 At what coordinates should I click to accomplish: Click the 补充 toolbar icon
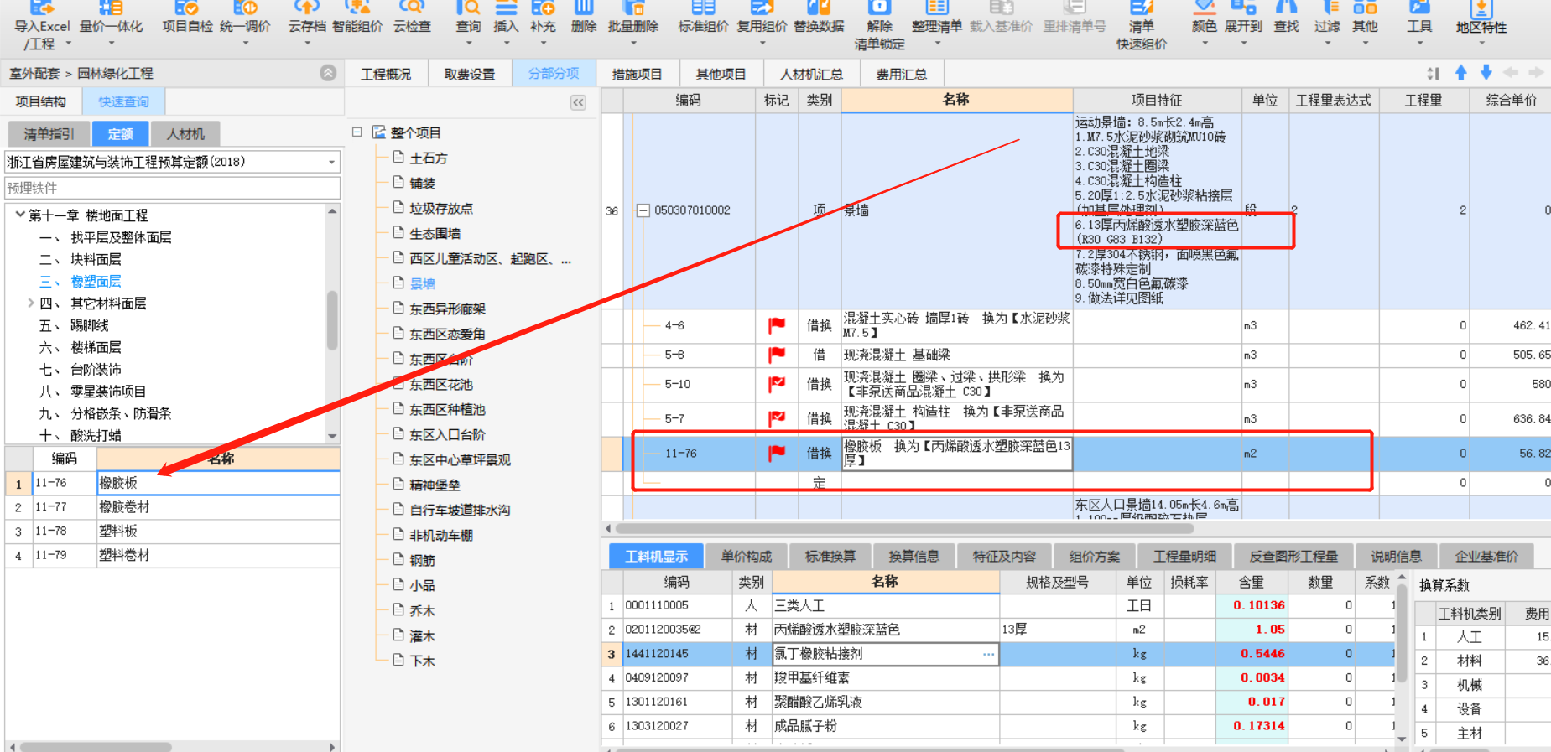[543, 18]
